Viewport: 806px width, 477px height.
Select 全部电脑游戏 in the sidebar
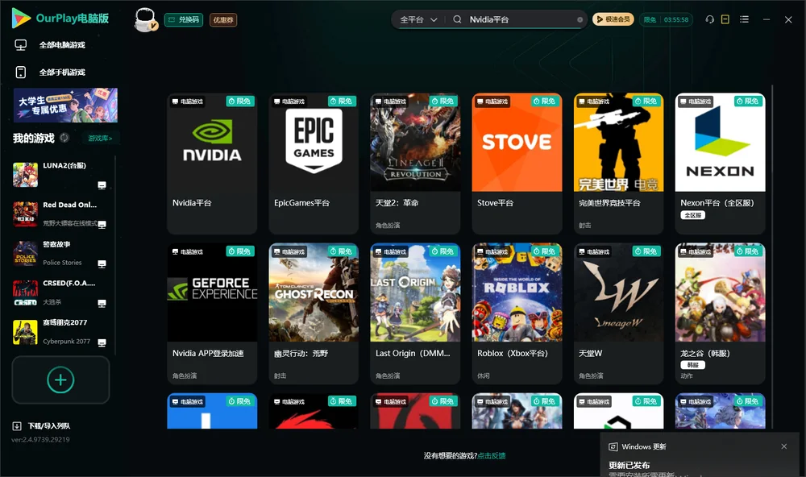60,45
